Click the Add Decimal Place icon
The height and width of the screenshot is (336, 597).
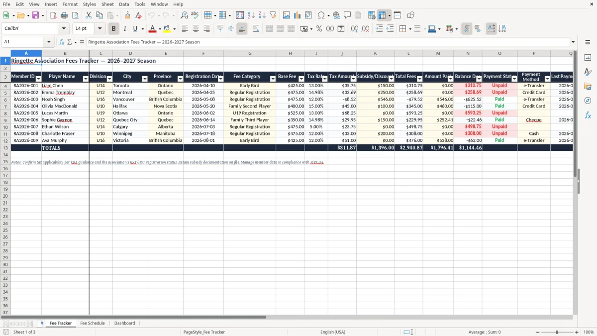[354, 29]
